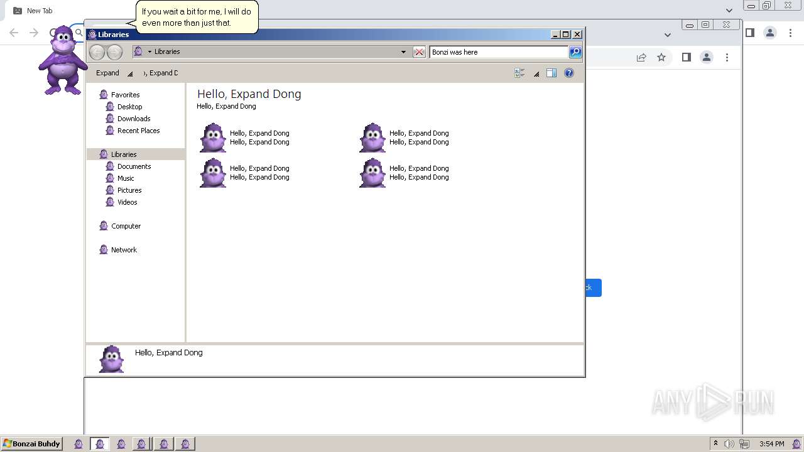Select Computer in navigation pane
The image size is (804, 452).
[126, 226]
